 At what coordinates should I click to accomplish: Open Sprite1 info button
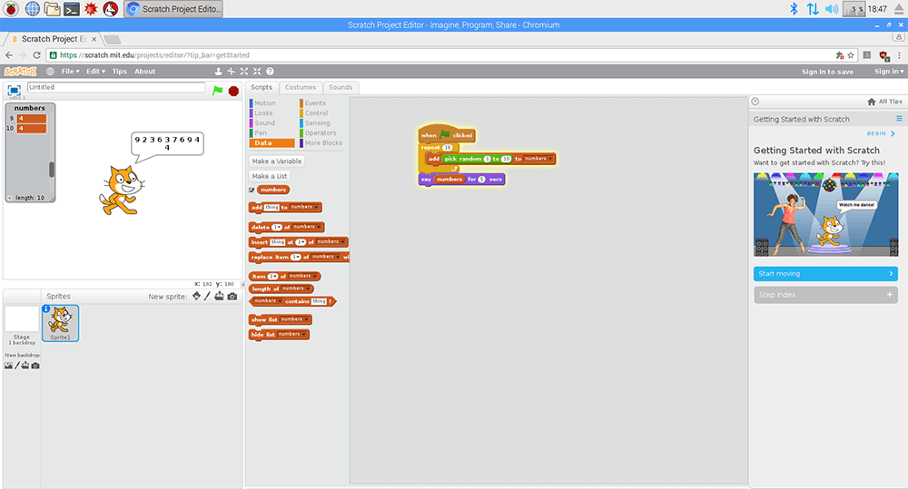pyautogui.click(x=45, y=308)
